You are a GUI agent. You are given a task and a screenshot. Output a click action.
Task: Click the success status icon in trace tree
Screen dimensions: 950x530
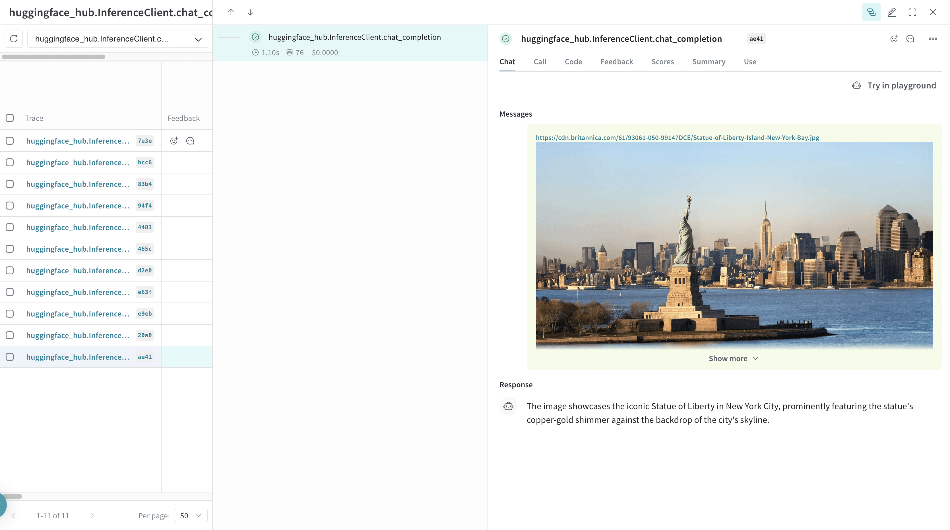click(x=255, y=37)
